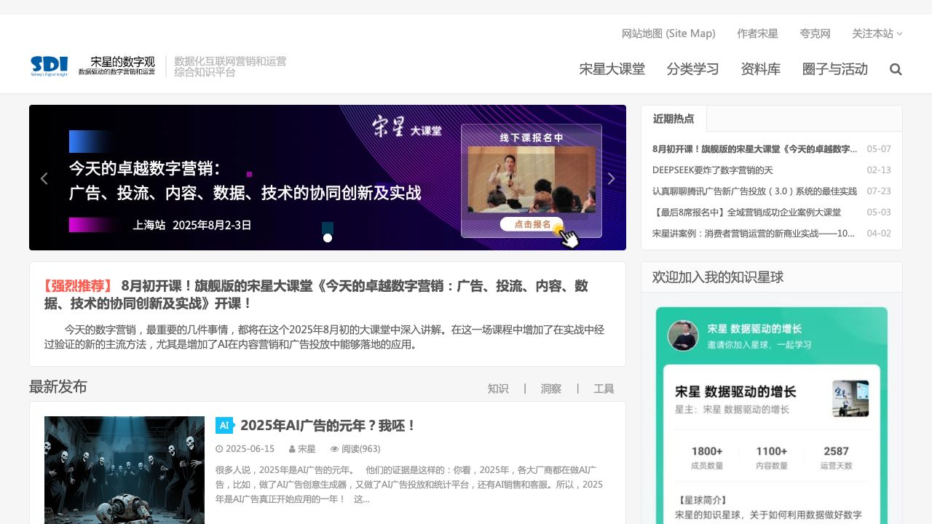Click the knowledge planet profile avatar

(683, 336)
